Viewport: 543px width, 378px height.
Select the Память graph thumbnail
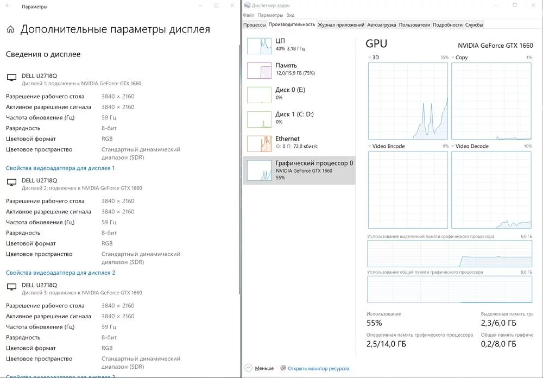[259, 71]
